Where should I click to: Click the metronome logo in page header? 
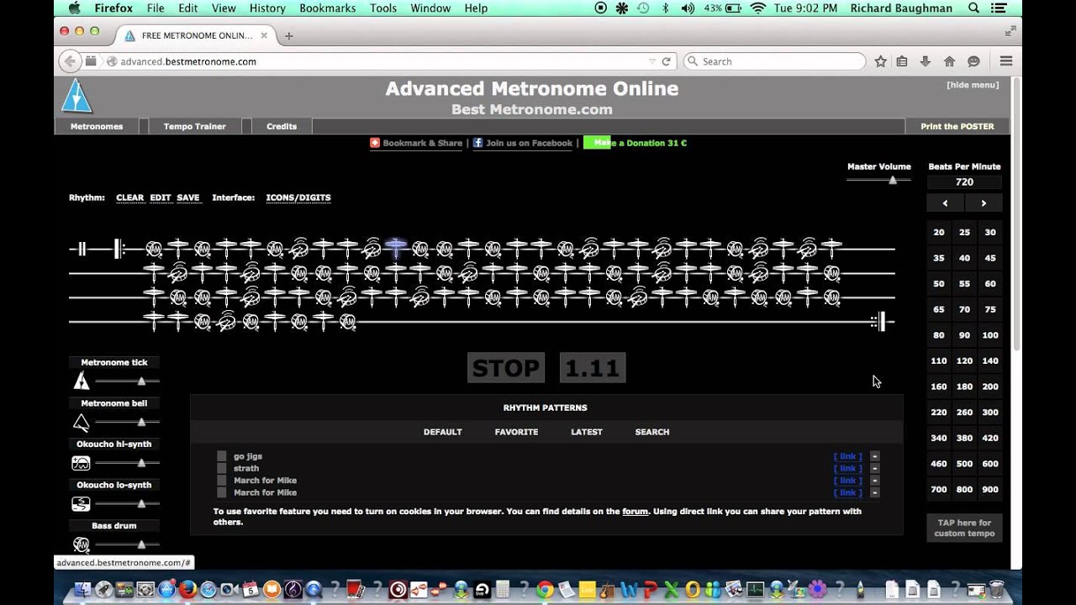[x=76, y=96]
